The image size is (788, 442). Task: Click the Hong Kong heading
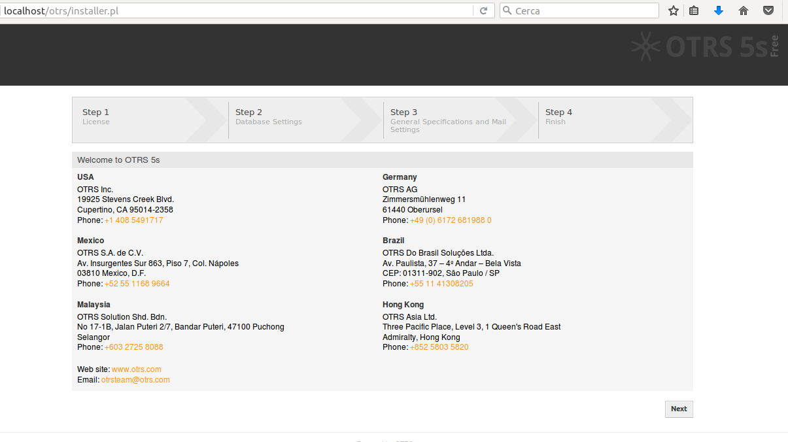(x=403, y=305)
